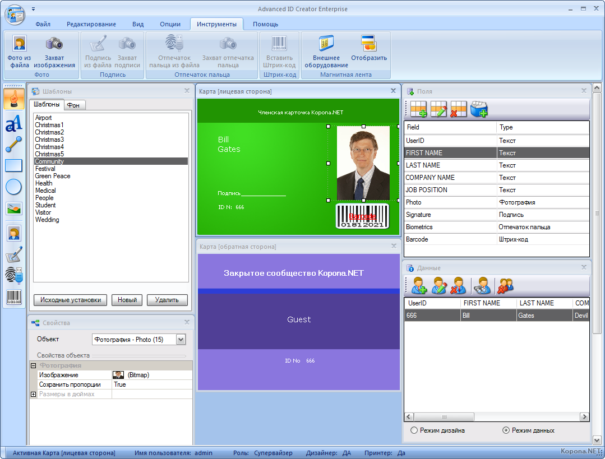This screenshot has height=459, width=605.
Task: Open the image capture tool (Захват изображения)
Action: (54, 44)
